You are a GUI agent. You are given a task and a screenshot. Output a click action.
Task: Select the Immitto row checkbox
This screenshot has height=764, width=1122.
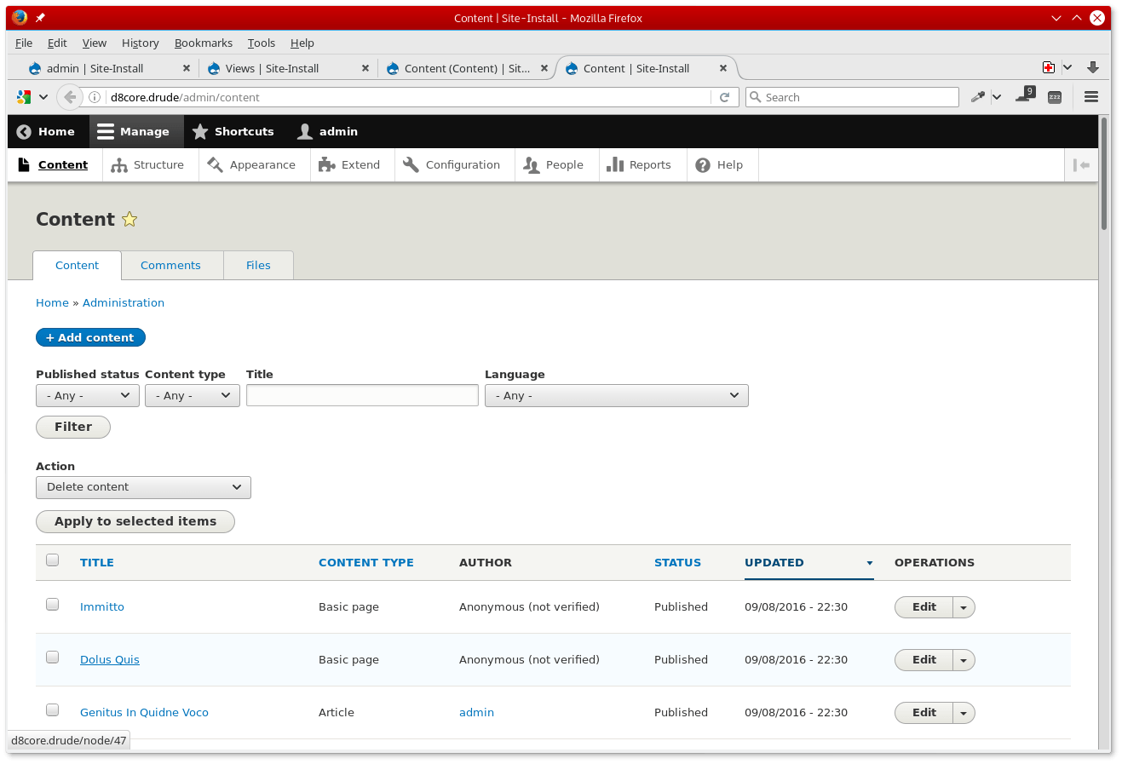(x=53, y=605)
